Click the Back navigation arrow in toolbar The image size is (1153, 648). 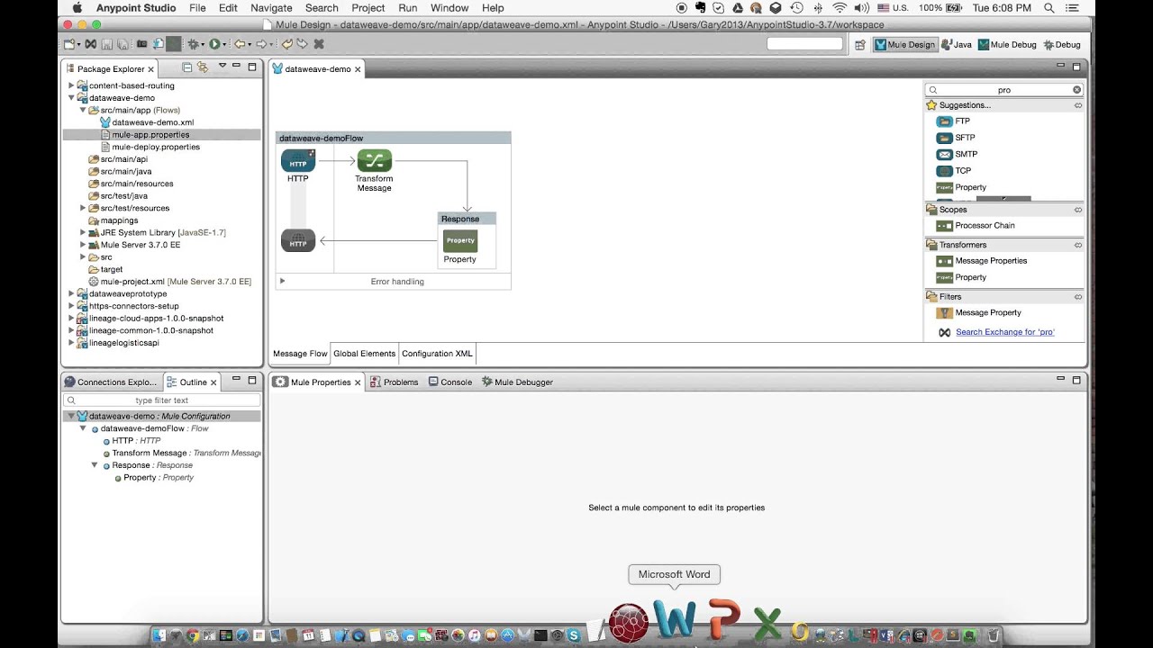click(x=239, y=44)
